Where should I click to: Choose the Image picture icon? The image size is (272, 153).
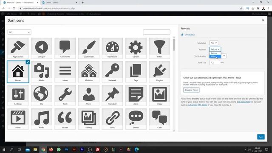click(x=159, y=95)
